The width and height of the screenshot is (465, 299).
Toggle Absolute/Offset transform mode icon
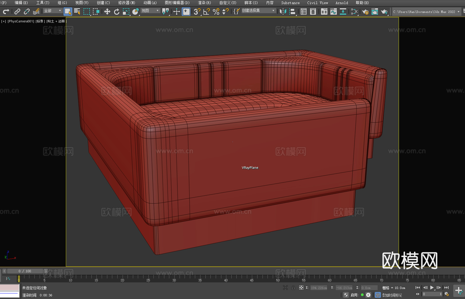tap(301, 288)
